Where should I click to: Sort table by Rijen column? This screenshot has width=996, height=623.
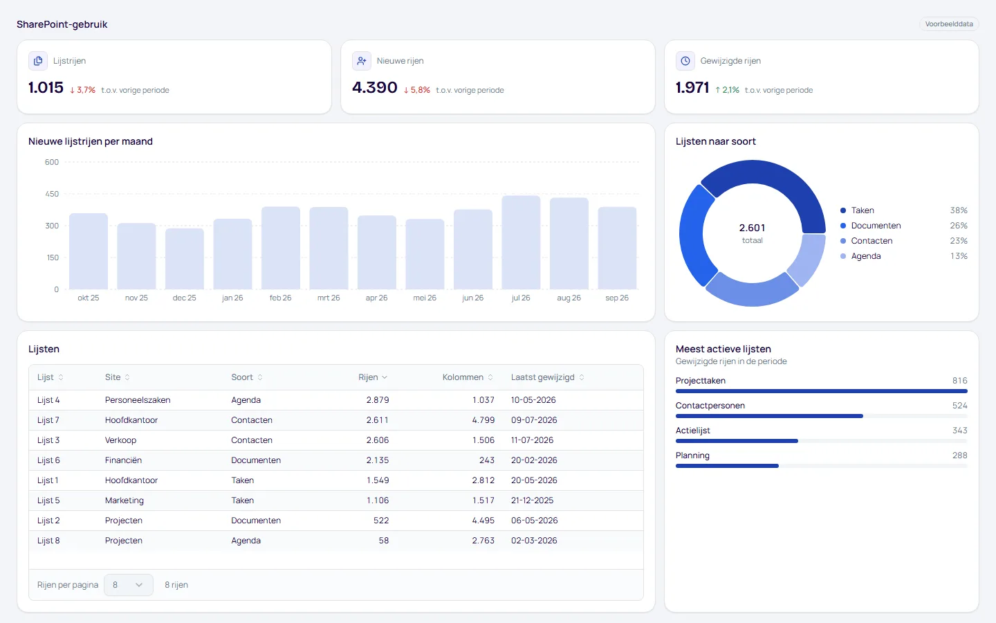(x=373, y=377)
